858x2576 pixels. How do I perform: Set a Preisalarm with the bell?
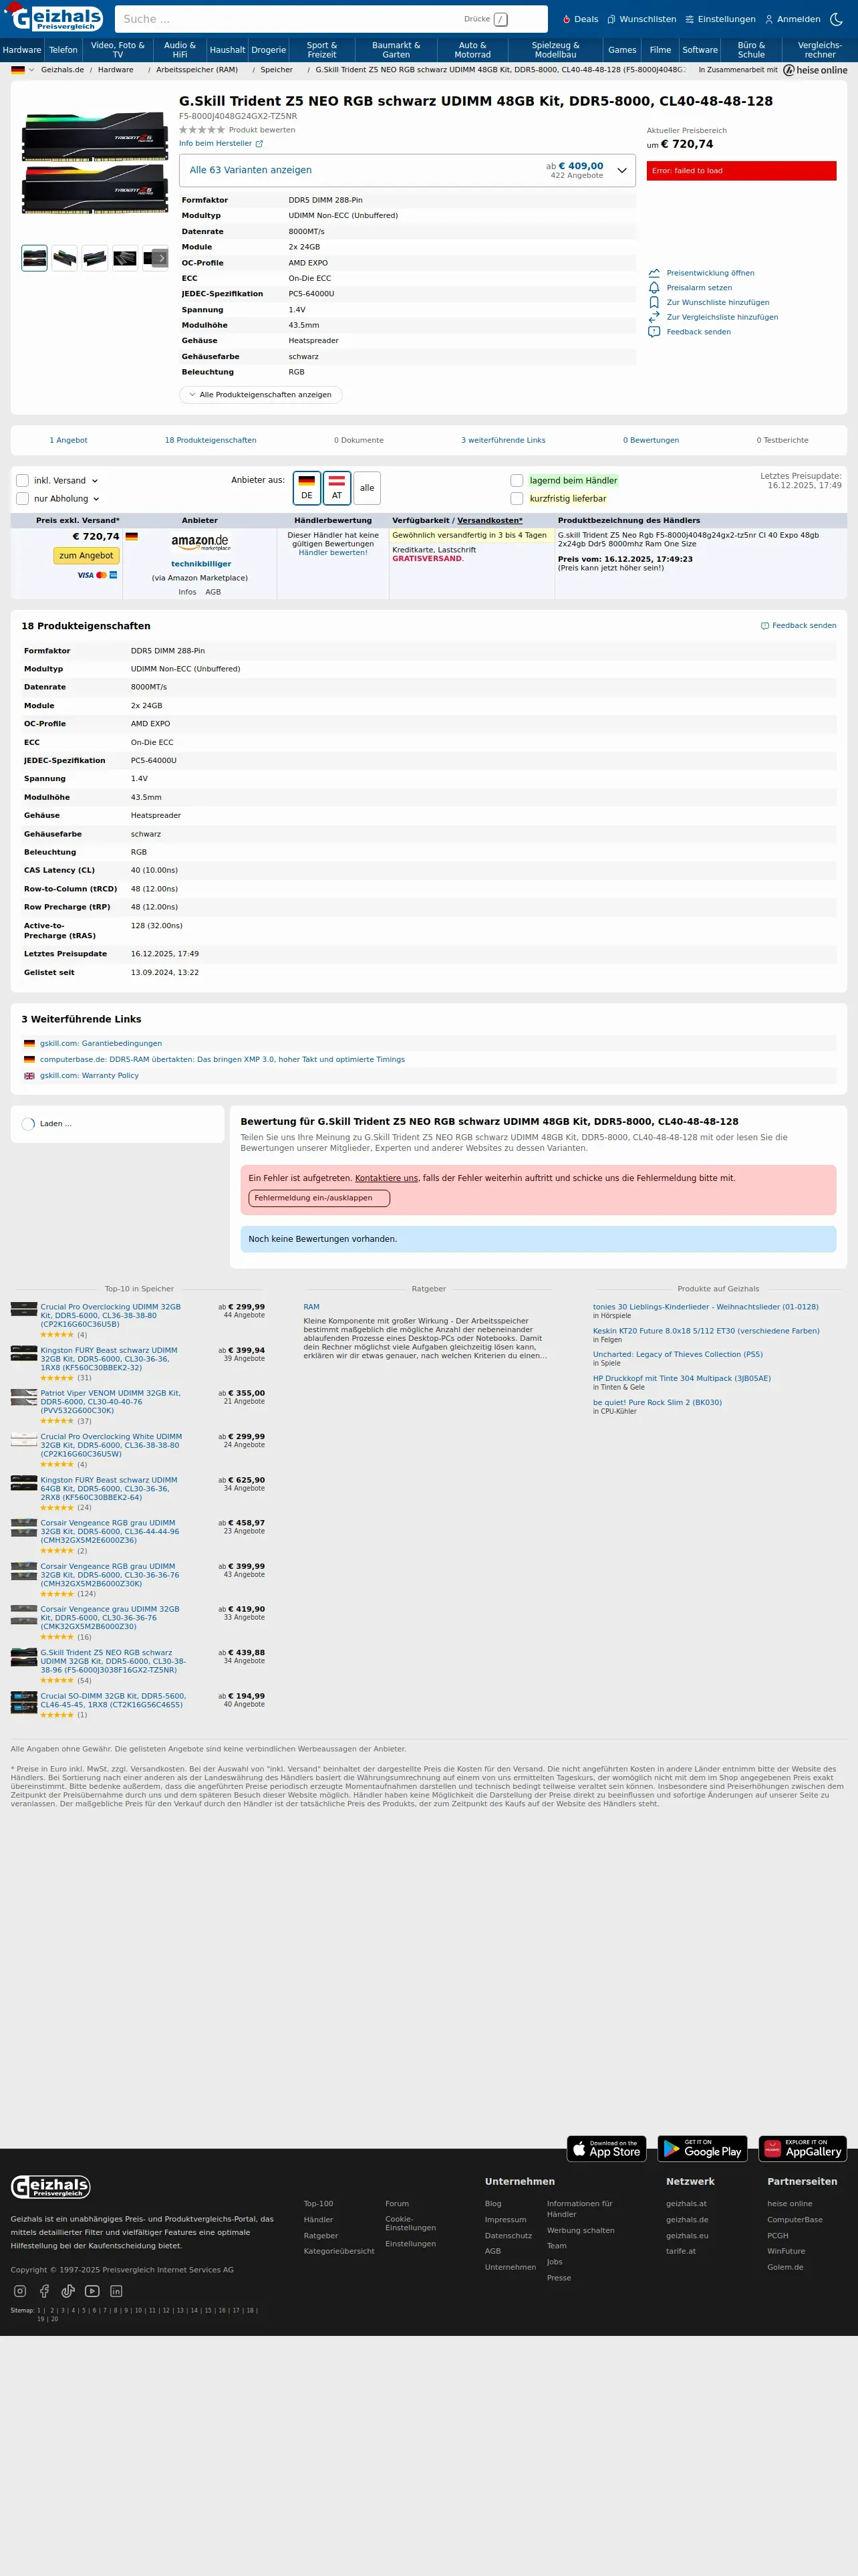click(x=690, y=288)
